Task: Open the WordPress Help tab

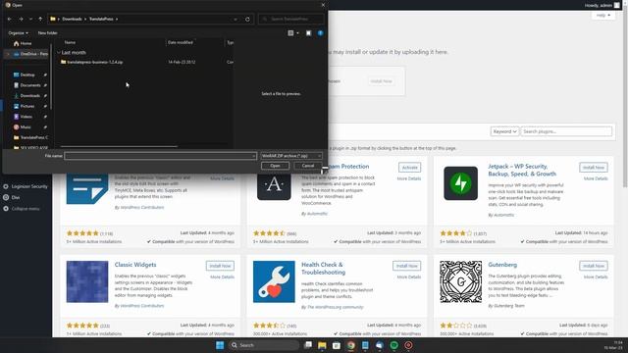Action: [x=603, y=16]
